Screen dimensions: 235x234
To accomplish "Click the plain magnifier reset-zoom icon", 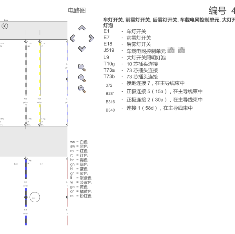I will [x=82, y=67].
